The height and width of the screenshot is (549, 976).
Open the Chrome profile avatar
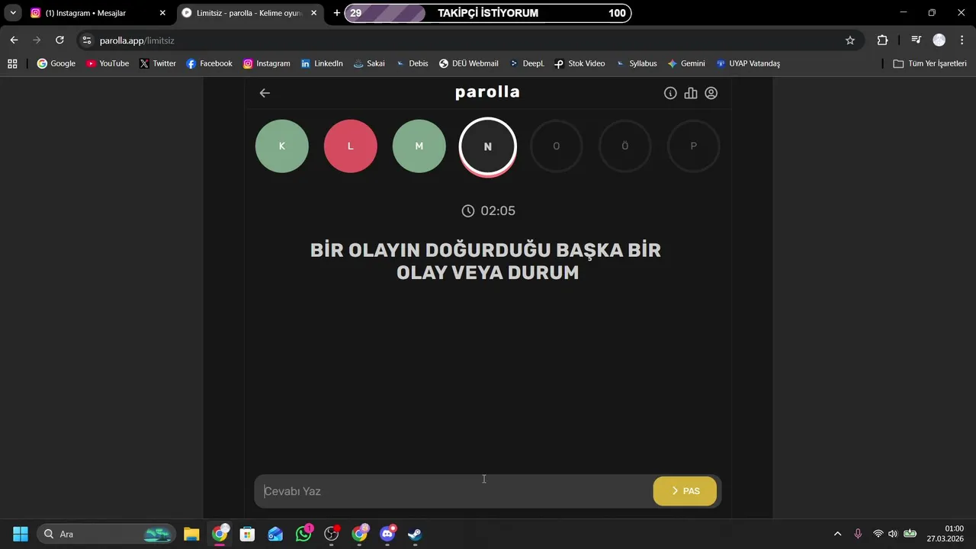pos(939,40)
